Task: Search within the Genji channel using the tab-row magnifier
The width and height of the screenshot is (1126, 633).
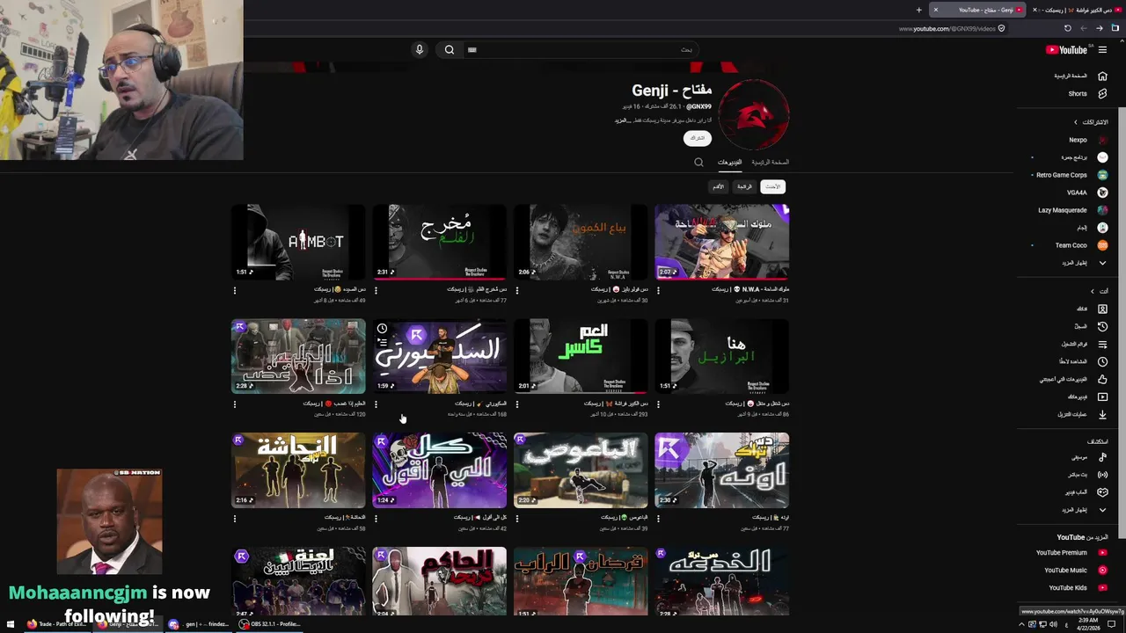Action: tap(698, 162)
